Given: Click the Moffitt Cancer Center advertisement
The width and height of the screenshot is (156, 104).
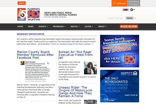Looking at the screenshot, I should point(120,86).
